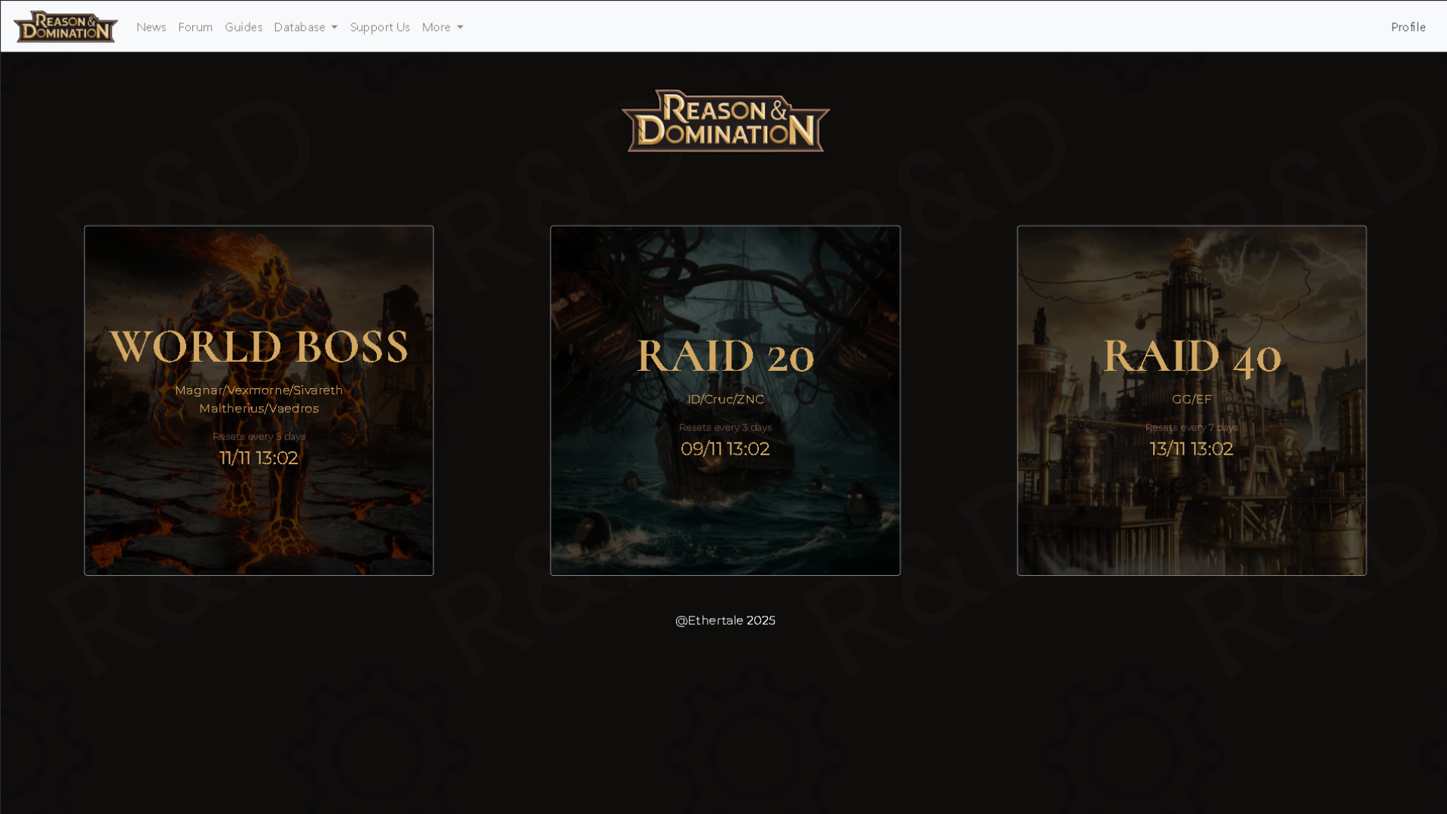Image resolution: width=1447 pixels, height=814 pixels.
Task: Click the Raid 40 reset timer 13/11 13:02
Action: pyautogui.click(x=1191, y=448)
